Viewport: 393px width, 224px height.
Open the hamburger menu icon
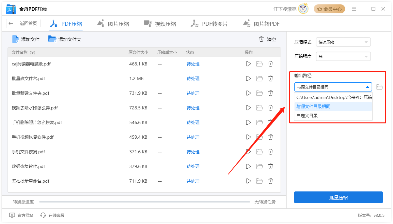tap(354, 9)
